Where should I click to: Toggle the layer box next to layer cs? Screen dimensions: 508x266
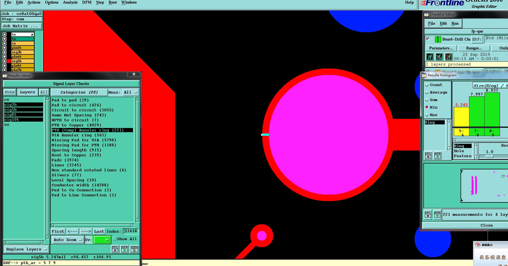[4, 43]
